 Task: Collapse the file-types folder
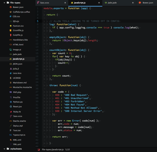4,2
